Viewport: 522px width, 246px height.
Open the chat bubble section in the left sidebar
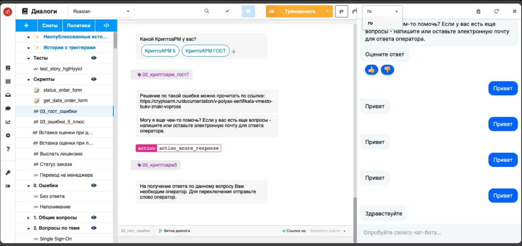point(8,107)
